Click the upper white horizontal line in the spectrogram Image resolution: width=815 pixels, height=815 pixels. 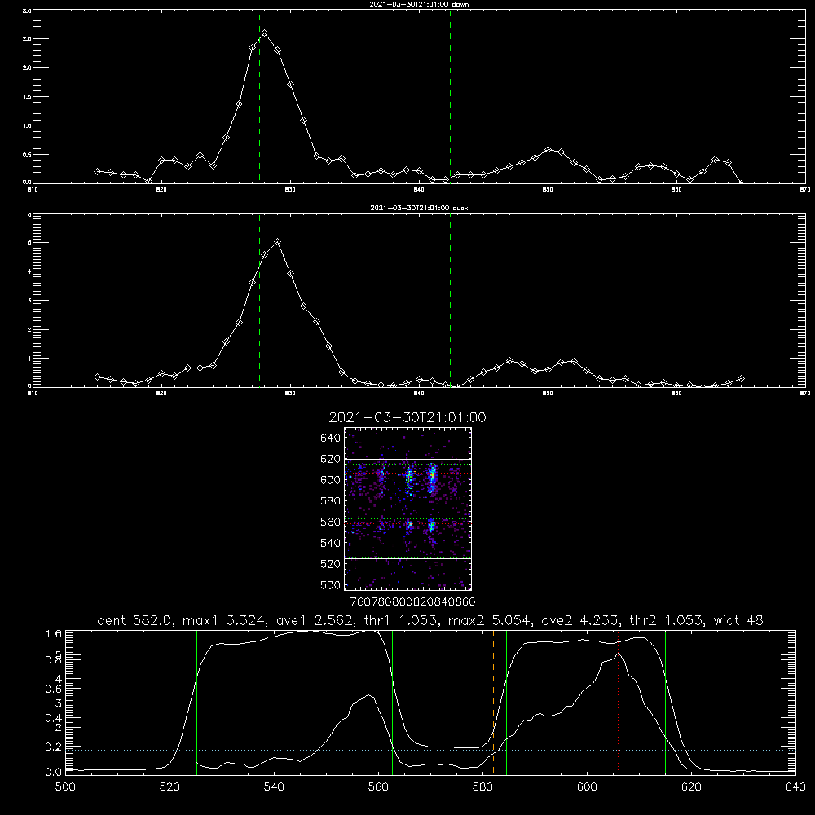coord(408,459)
